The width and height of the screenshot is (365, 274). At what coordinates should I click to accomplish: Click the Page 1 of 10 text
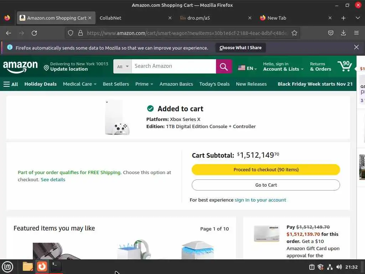214,229
